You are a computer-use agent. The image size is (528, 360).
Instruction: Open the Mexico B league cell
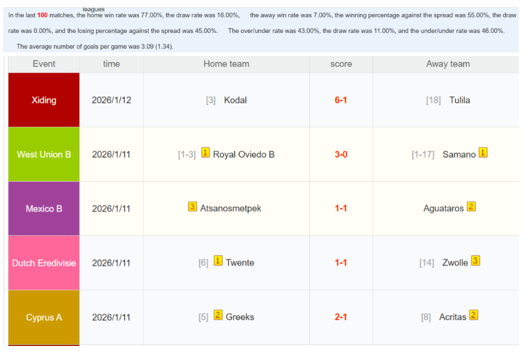(x=44, y=209)
